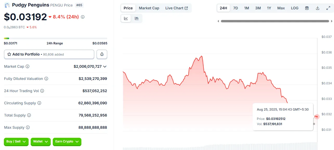The height and width of the screenshot is (150, 334).
Task: Click info icon next to Market Cap
Action: (28, 66)
